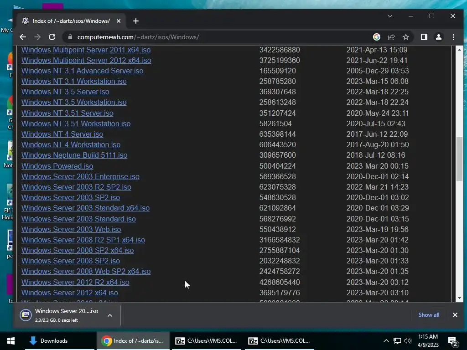Click Windows Server 2003 Standard x64.iso

pos(85,208)
